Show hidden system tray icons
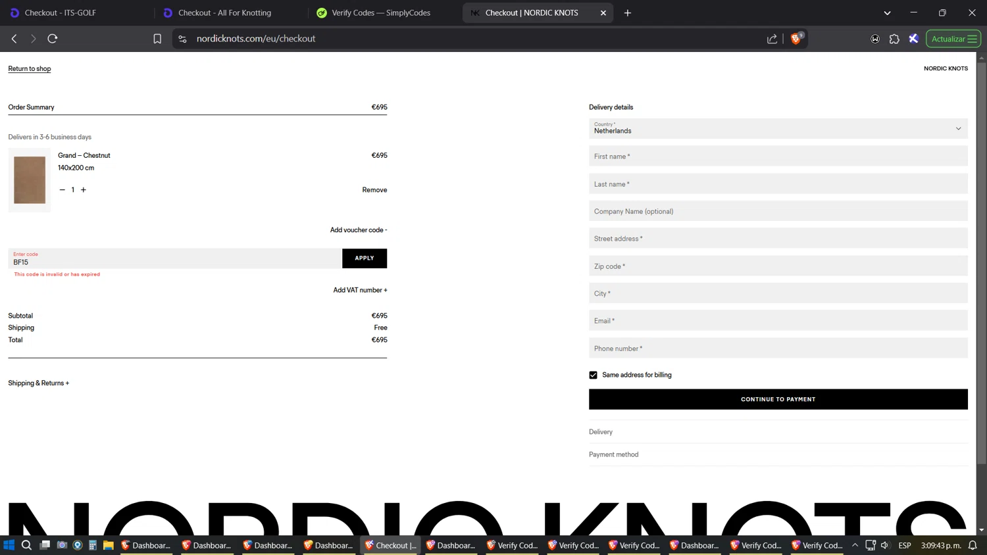 [x=855, y=545]
